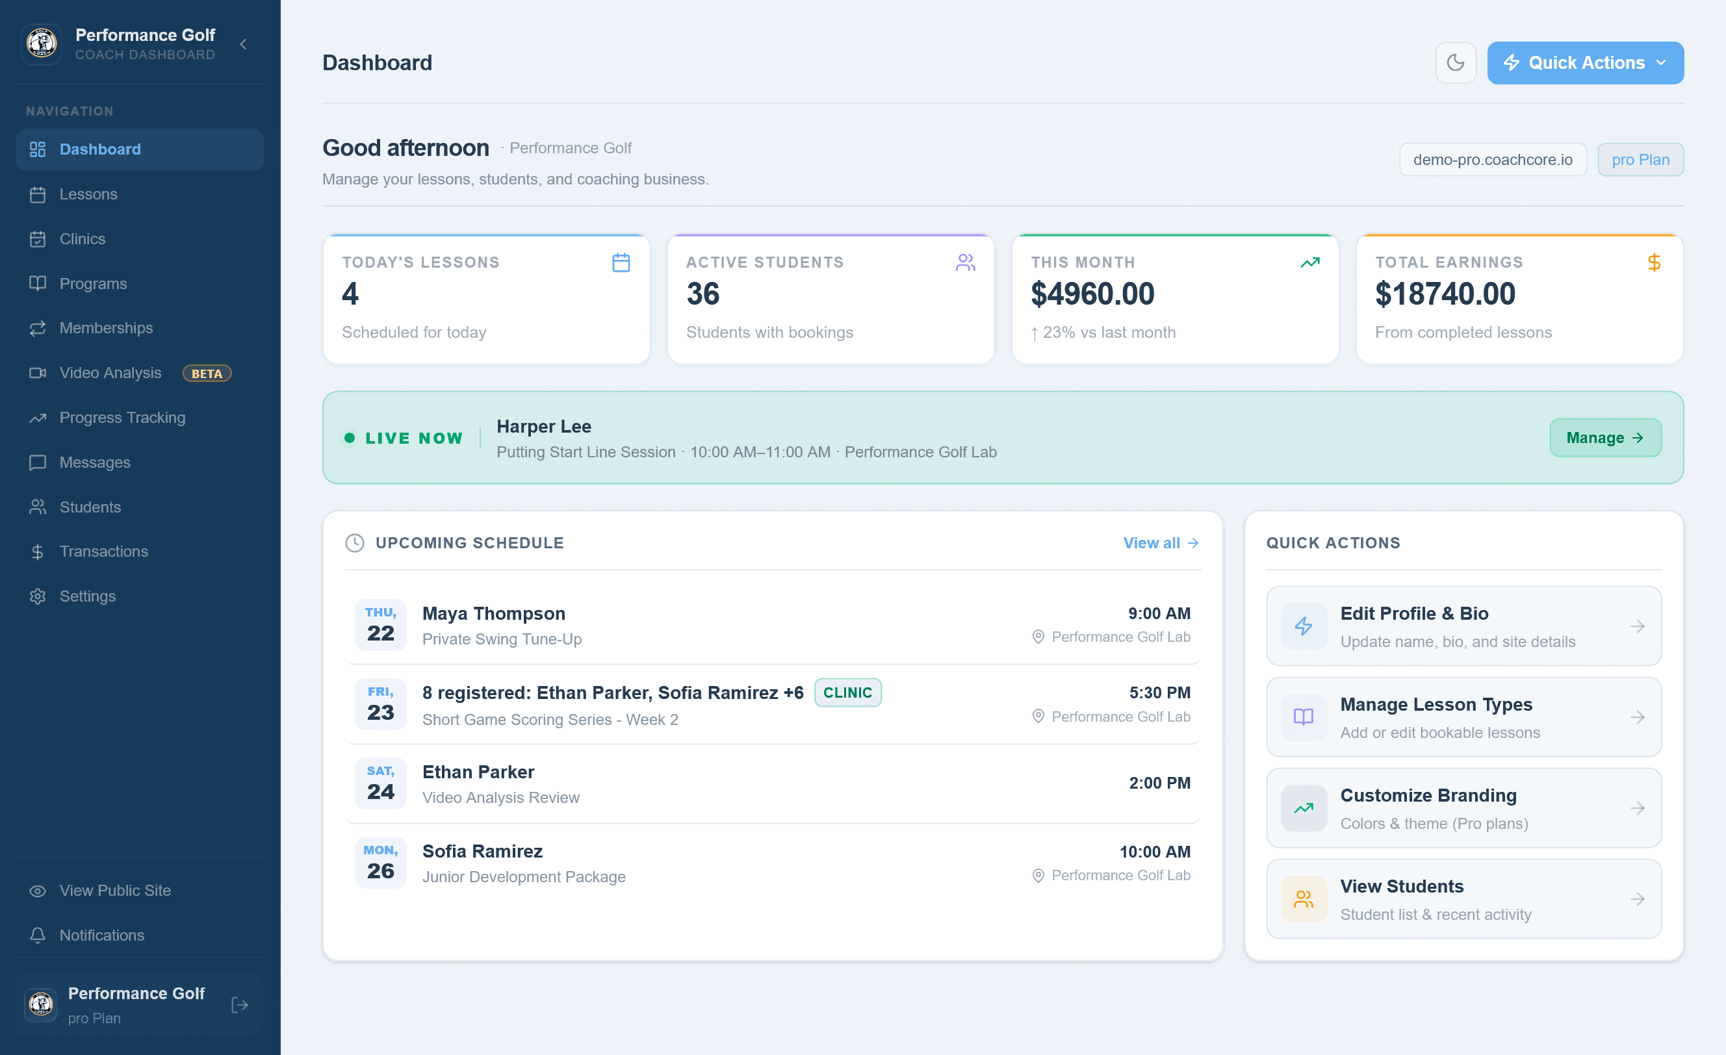The width and height of the screenshot is (1726, 1055).
Task: Click the arrow on the View Students card
Action: [1638, 899]
